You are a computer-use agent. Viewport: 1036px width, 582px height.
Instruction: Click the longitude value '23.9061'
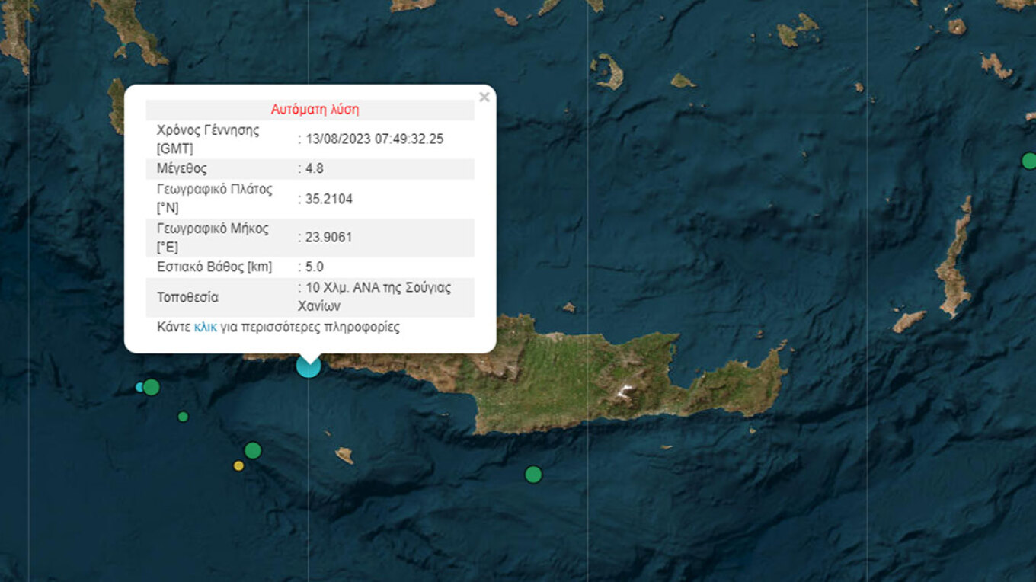click(328, 238)
